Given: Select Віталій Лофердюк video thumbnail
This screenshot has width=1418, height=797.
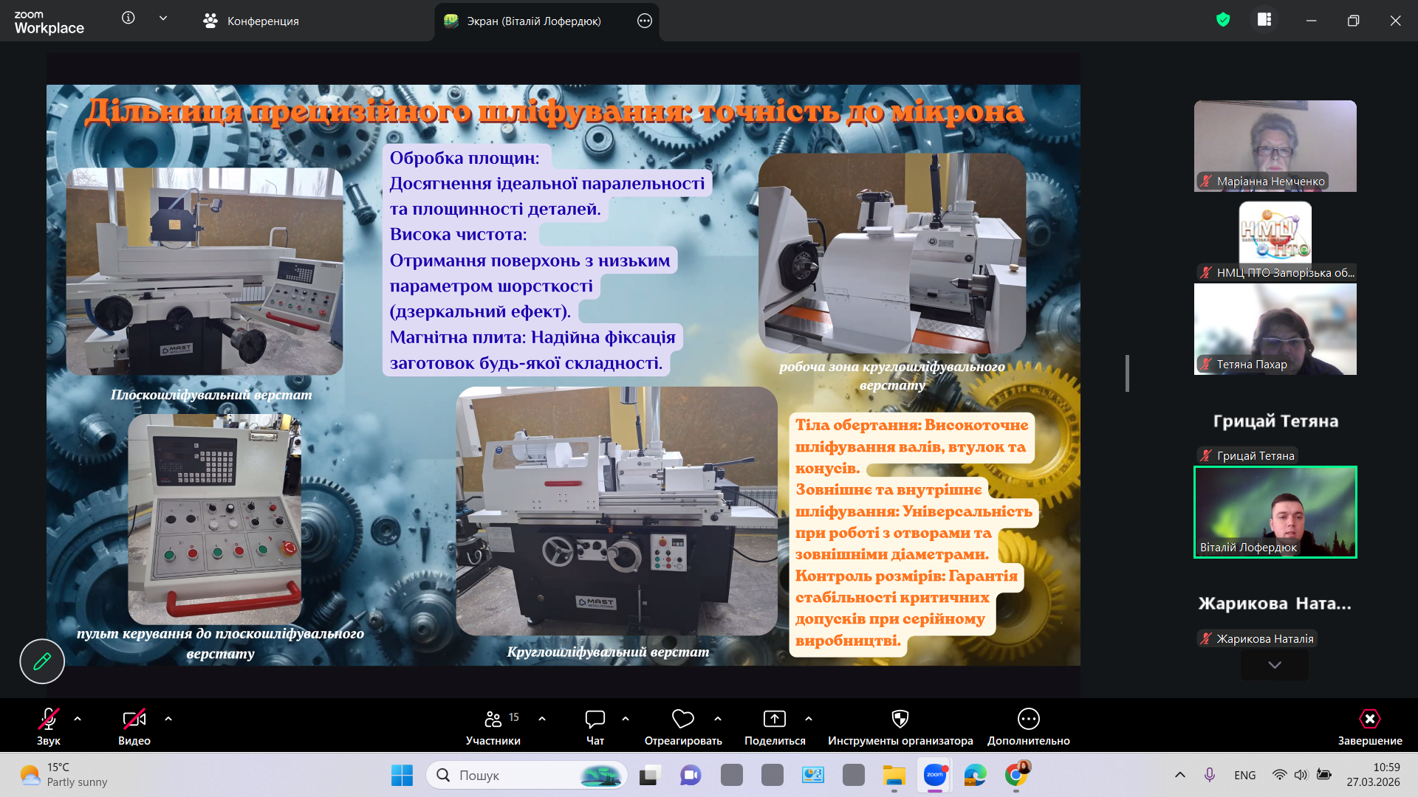Looking at the screenshot, I should 1275,512.
